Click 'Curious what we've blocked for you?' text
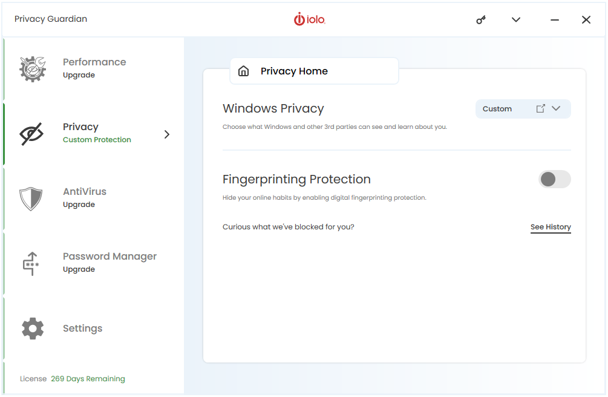Screen dimensions: 608x397 [x=288, y=227]
